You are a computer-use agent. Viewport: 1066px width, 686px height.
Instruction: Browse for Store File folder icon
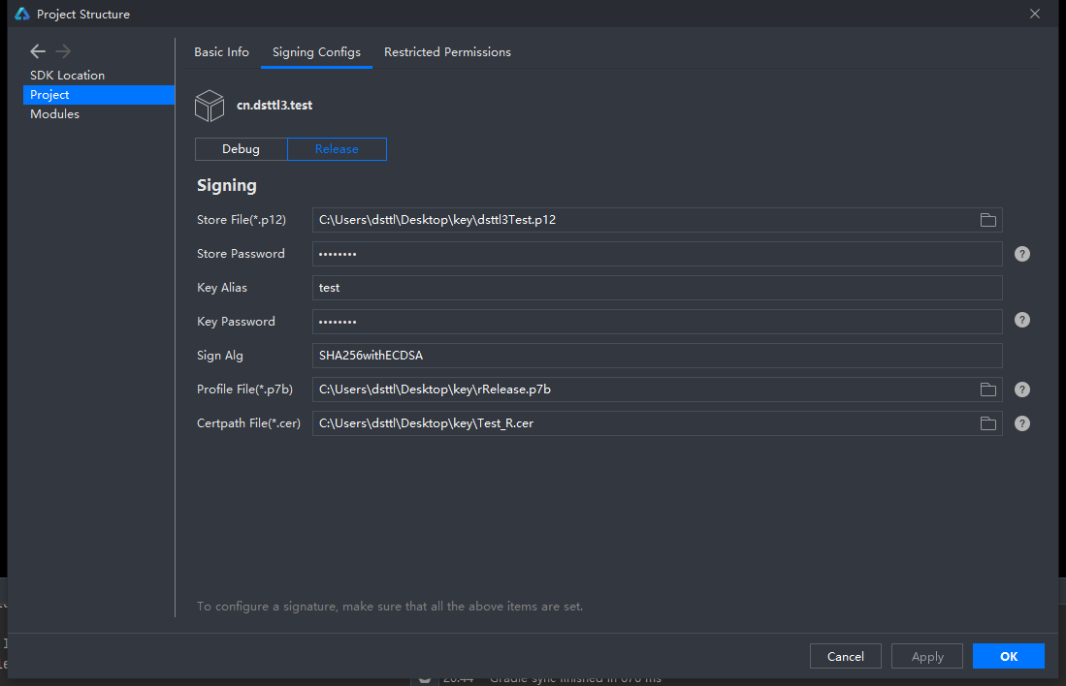[987, 220]
